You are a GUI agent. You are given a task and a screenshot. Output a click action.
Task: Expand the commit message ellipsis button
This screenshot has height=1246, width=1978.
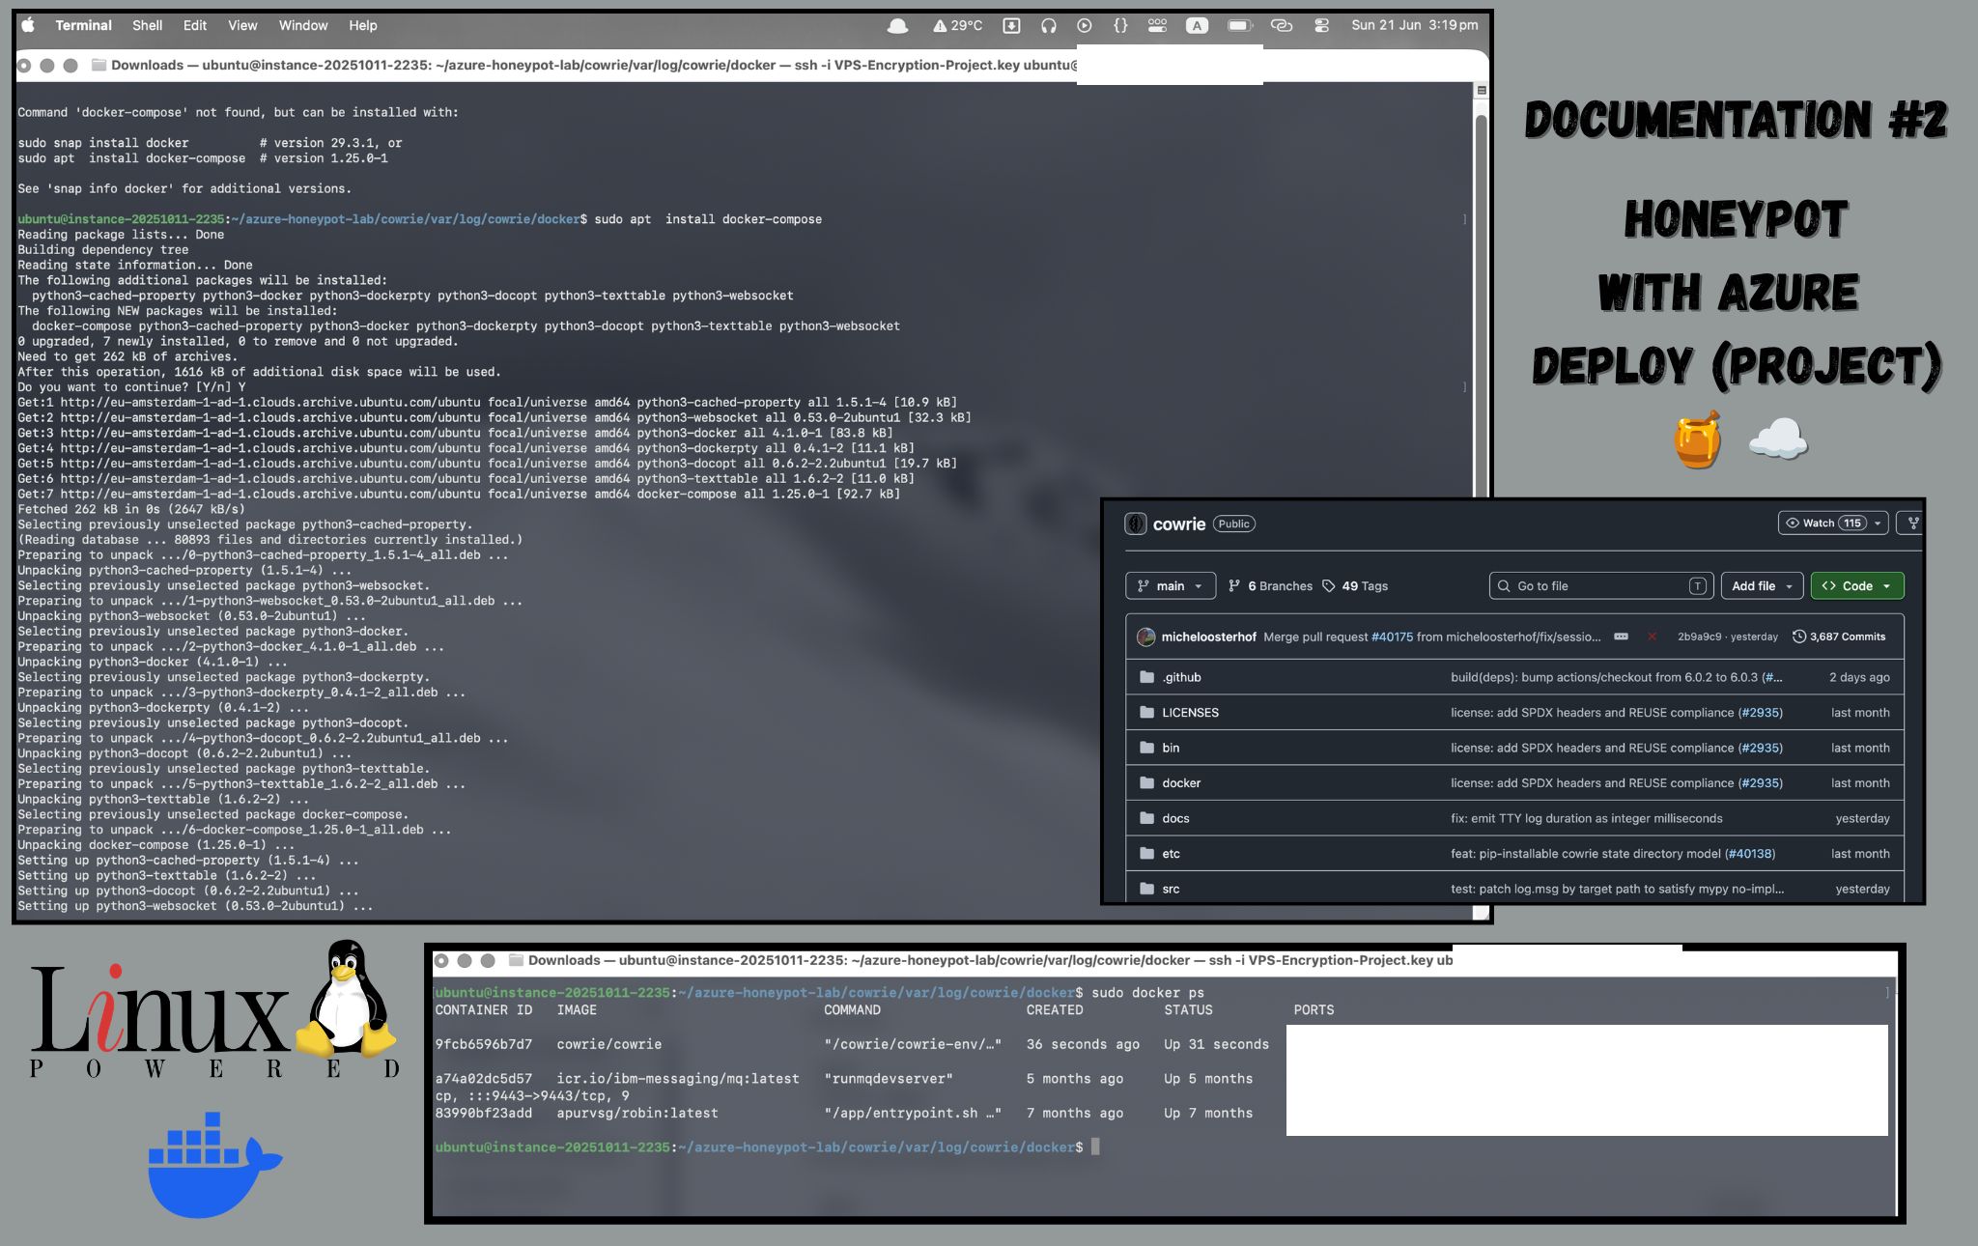pyautogui.click(x=1621, y=637)
